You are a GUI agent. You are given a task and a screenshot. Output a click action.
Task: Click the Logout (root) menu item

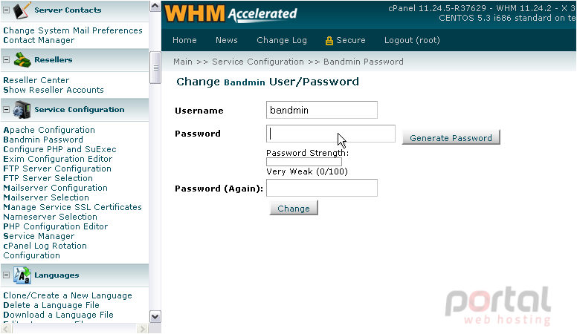(412, 40)
